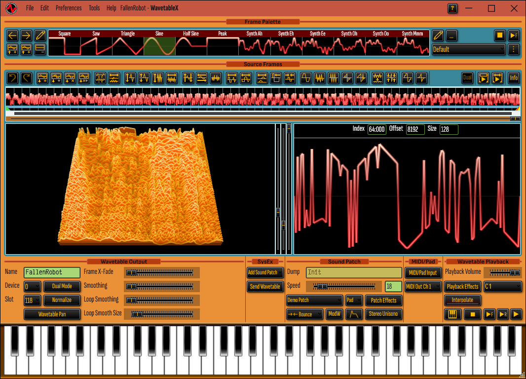Click the Wavetable Pan button

pos(52,314)
